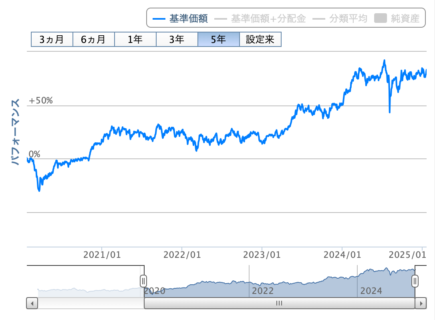
Task: Click the 2024 label in the navigator
Action: [x=371, y=291]
